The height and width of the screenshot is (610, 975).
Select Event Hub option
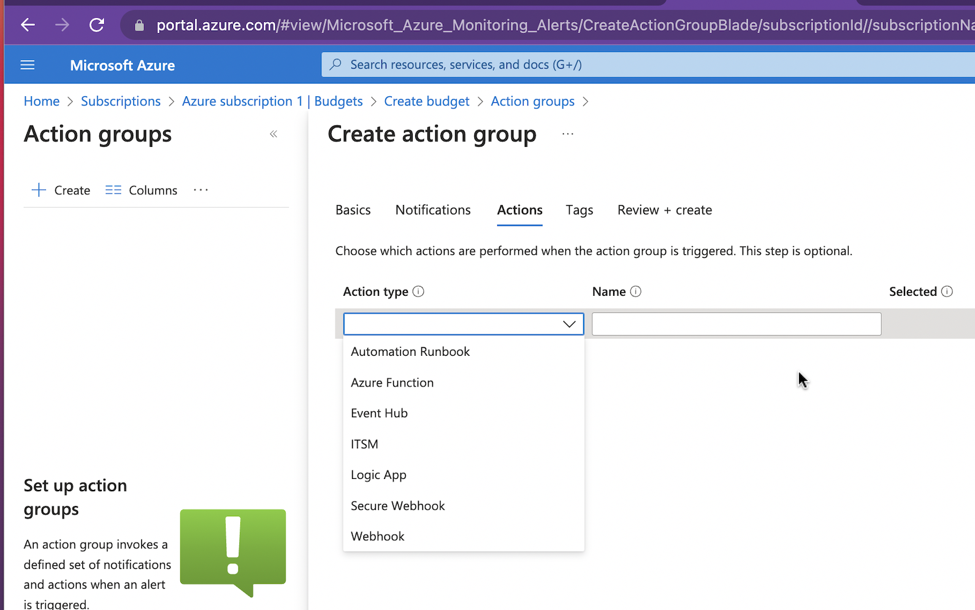[464, 413]
